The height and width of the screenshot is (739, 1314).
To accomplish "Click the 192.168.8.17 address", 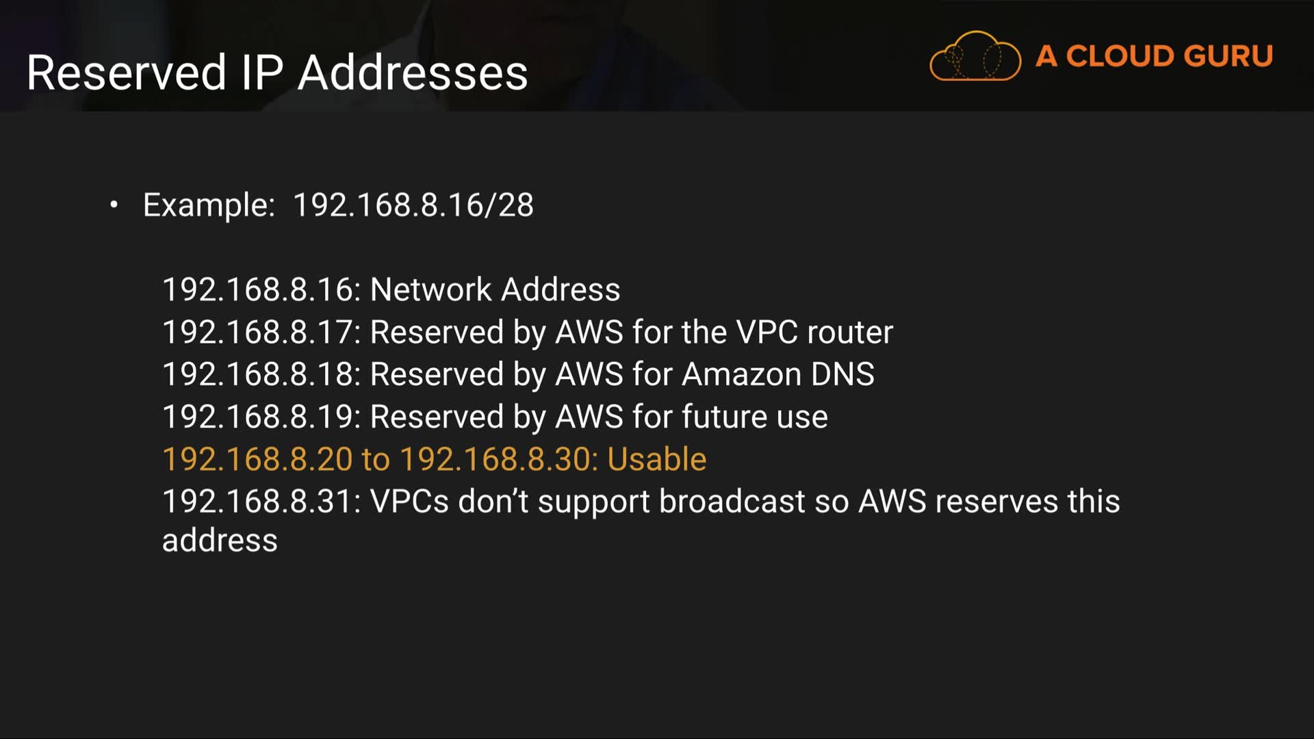I will tap(257, 332).
